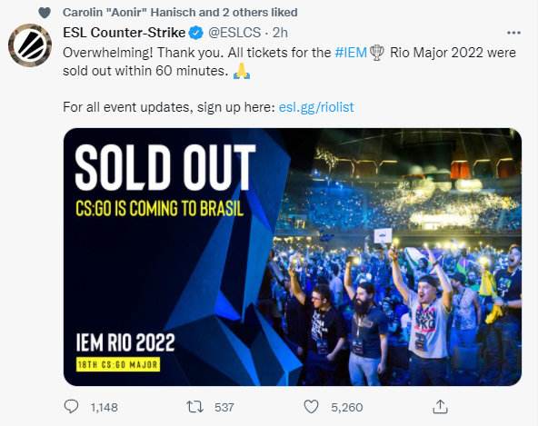
Task: Click Carolin "Aonir" Hanisch liked text
Action: [180, 13]
